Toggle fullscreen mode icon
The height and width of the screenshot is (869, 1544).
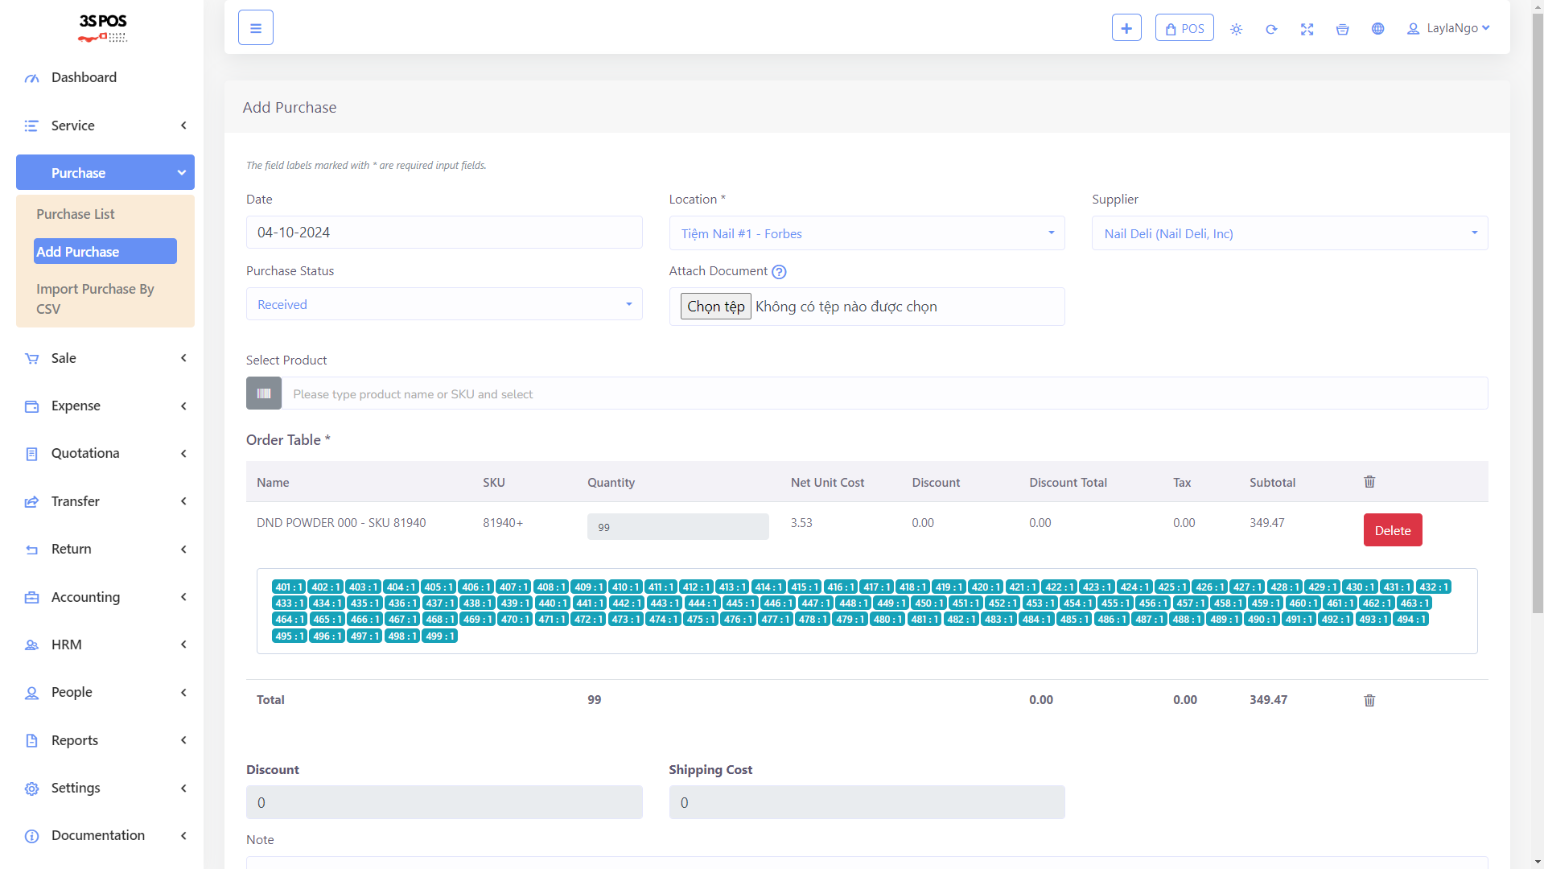1307,29
